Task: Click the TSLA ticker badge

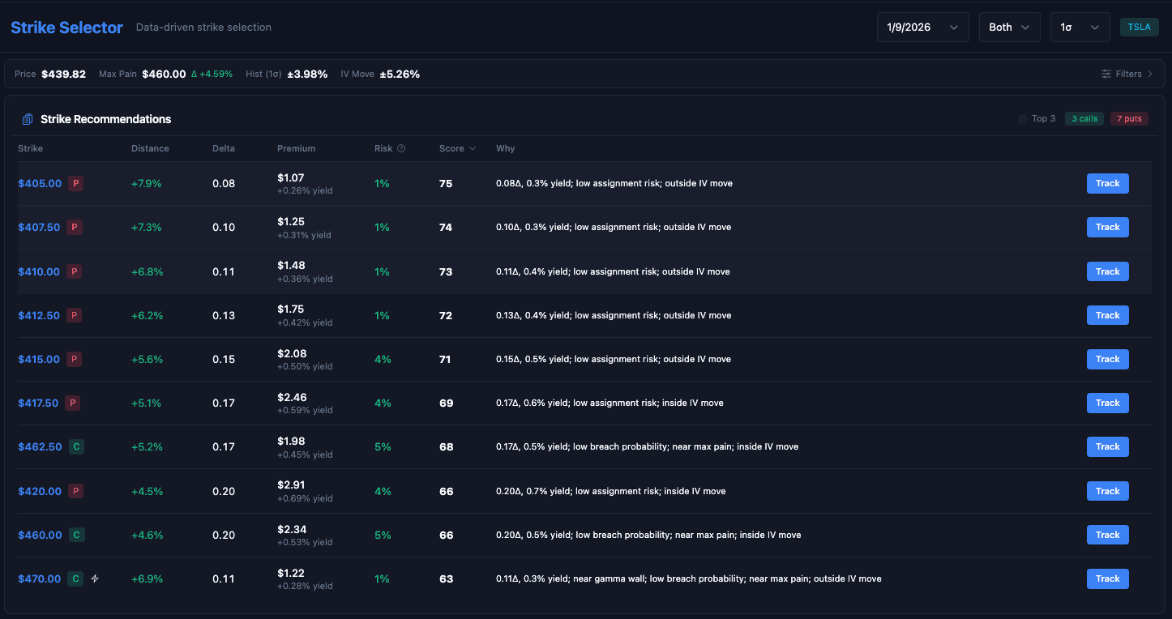Action: [x=1139, y=27]
